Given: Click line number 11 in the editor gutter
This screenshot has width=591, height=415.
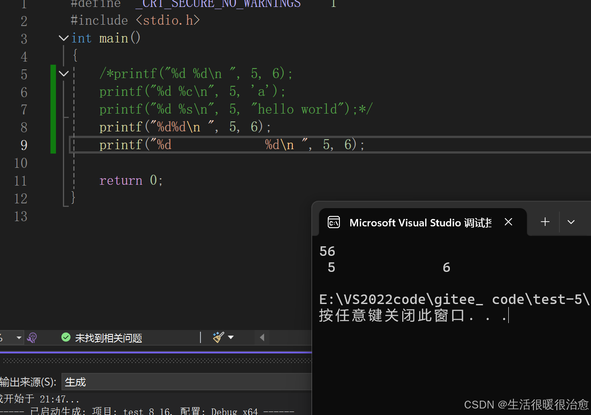Looking at the screenshot, I should [x=20, y=180].
